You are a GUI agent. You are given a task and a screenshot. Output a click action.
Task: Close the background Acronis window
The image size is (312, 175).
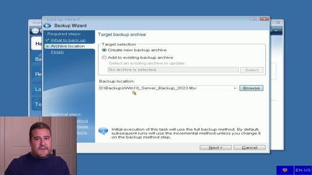point(278,22)
